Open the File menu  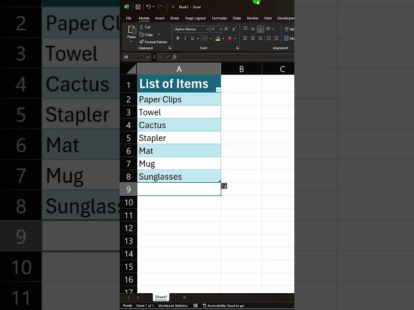(x=129, y=18)
